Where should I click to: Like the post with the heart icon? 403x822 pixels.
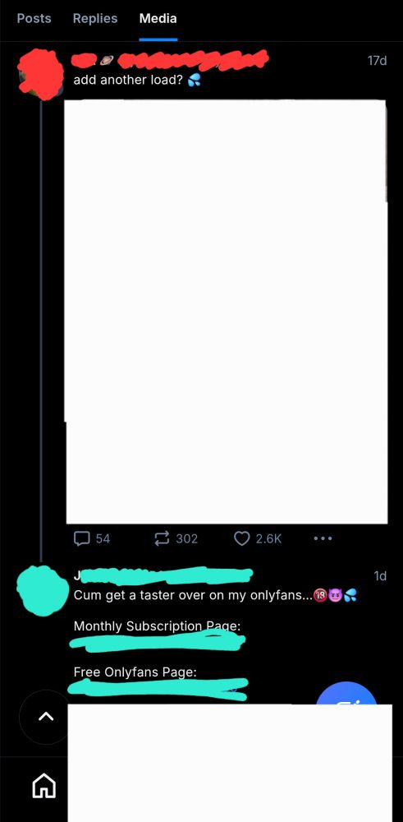pos(257,538)
